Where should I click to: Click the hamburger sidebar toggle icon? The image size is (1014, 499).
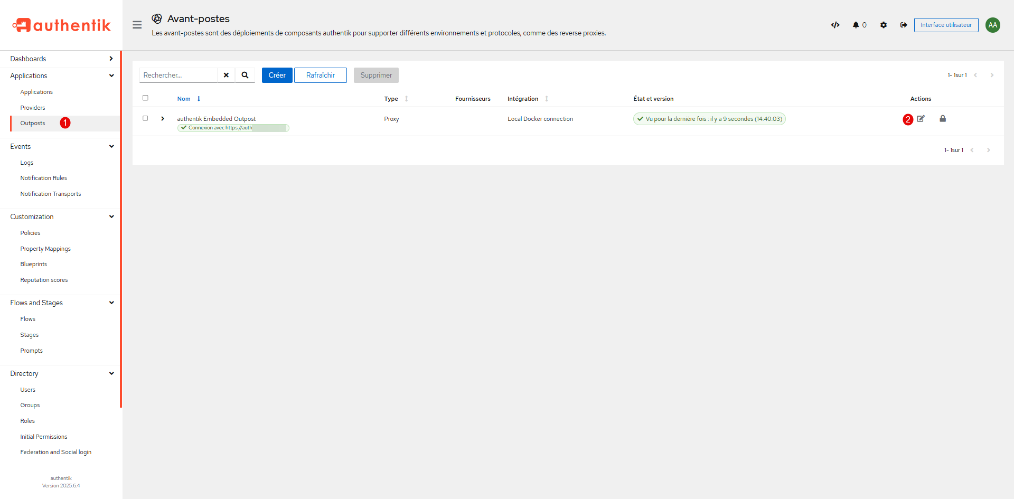click(x=137, y=25)
